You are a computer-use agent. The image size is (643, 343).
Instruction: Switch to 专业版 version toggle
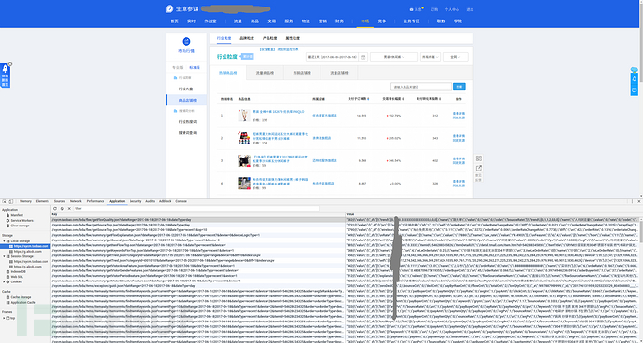pos(178,67)
